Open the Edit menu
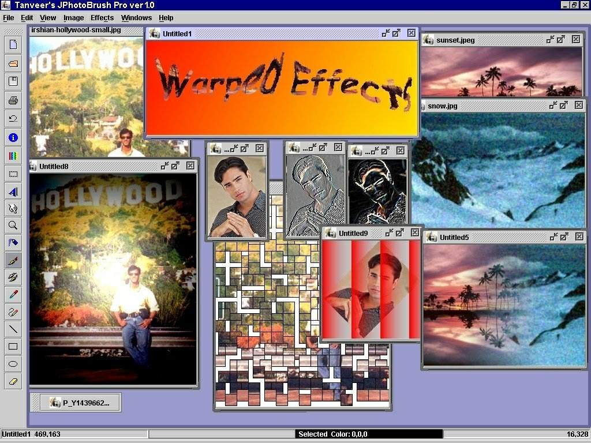This screenshot has width=591, height=443. [x=27, y=18]
